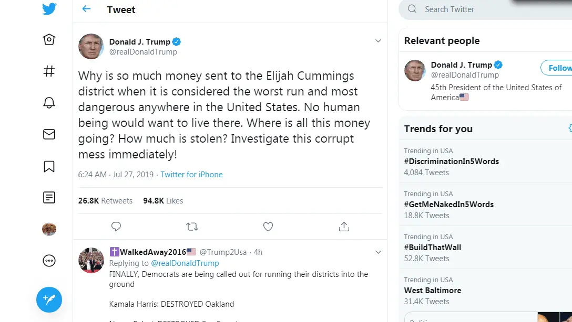This screenshot has height=322, width=572.
Task: Retweet the Trump tweet
Action: [192, 227]
